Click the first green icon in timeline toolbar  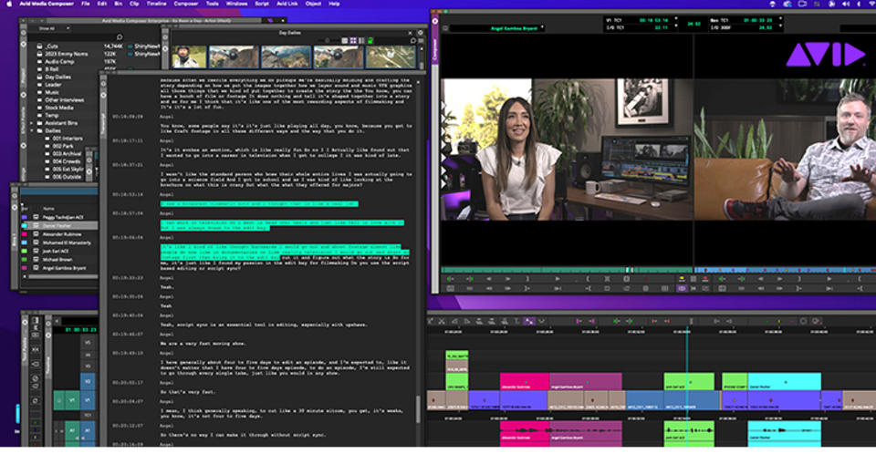point(617,321)
